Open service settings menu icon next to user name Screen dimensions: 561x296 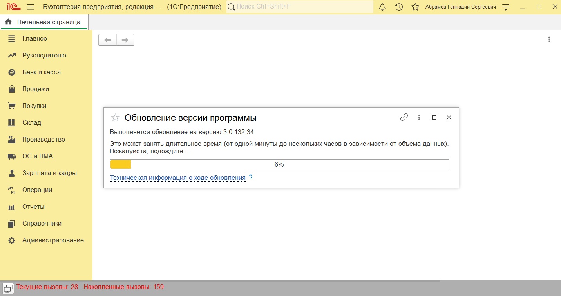pyautogui.click(x=506, y=7)
